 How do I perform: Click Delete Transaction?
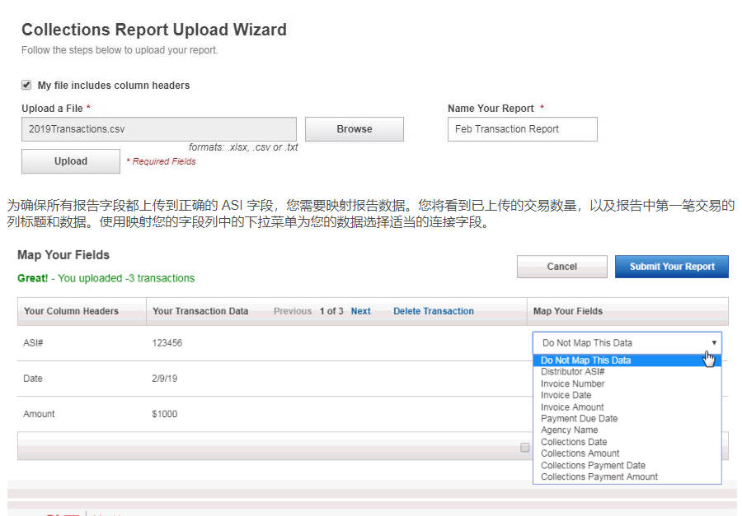[433, 311]
